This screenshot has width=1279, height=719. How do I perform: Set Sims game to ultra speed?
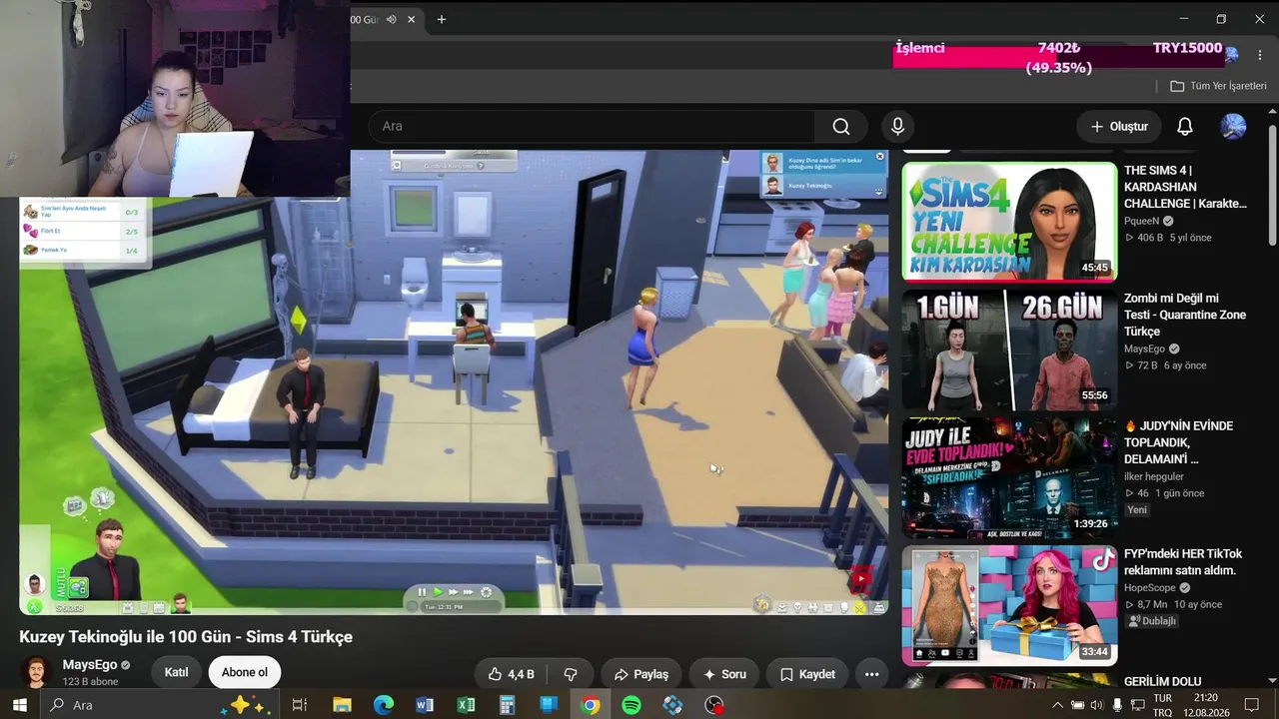470,592
